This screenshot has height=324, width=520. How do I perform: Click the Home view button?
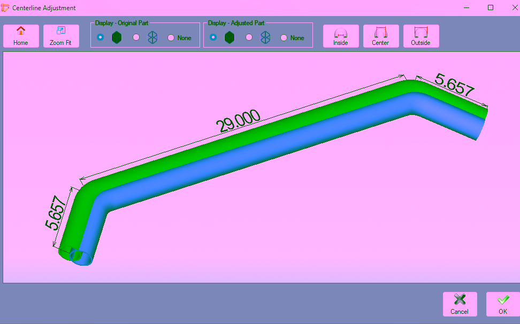pyautogui.click(x=21, y=36)
